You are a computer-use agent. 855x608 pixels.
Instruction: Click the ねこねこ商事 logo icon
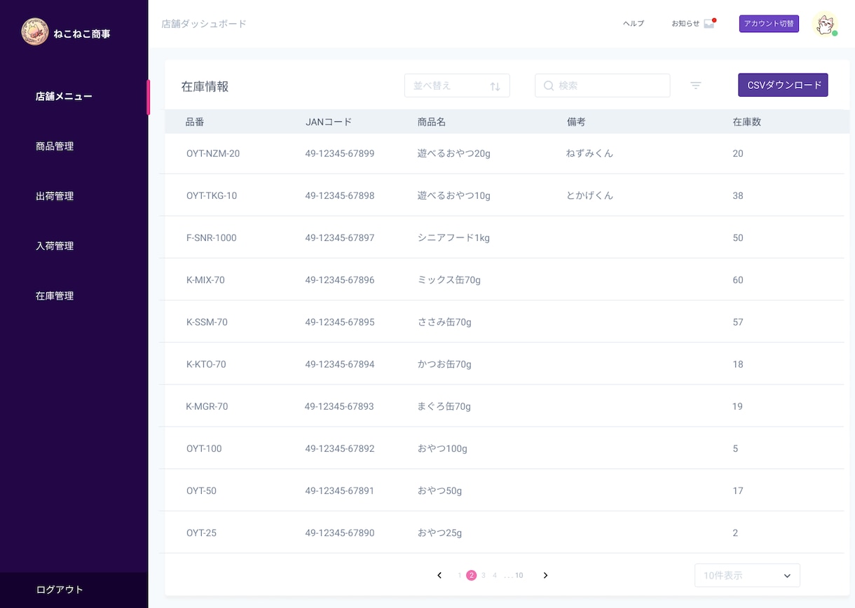click(35, 32)
